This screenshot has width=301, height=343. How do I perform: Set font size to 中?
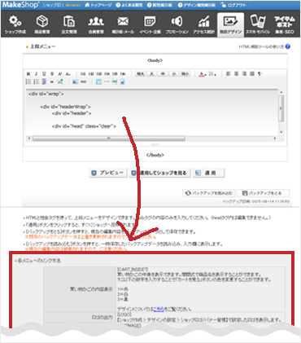(x=163, y=74)
